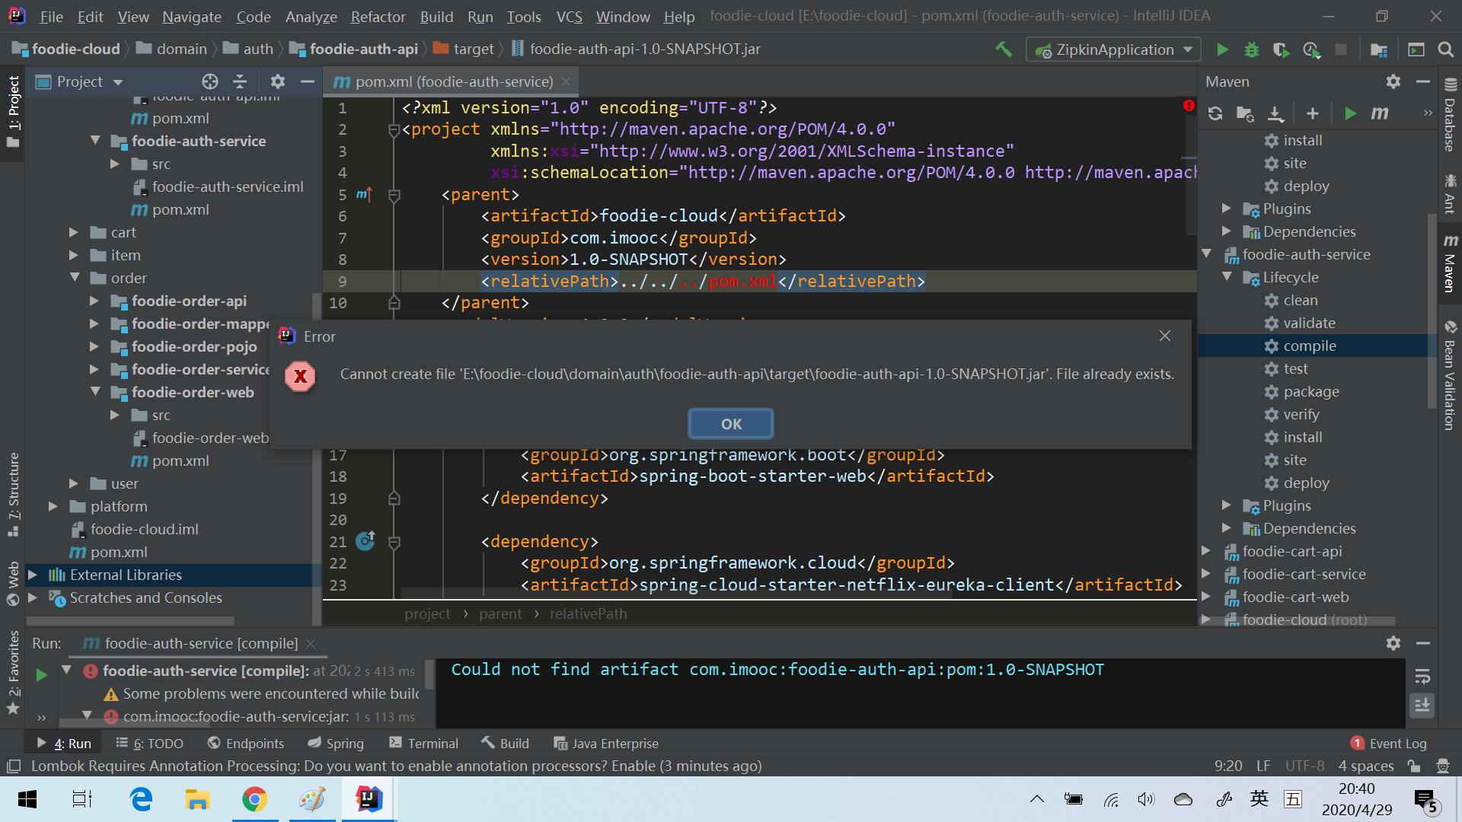
Task: Toggle the Structure tool window tab
Action: (13, 495)
